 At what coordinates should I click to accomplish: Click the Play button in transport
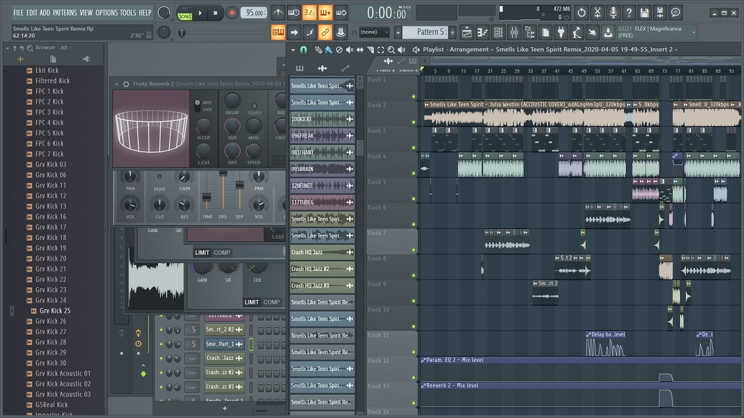[200, 14]
